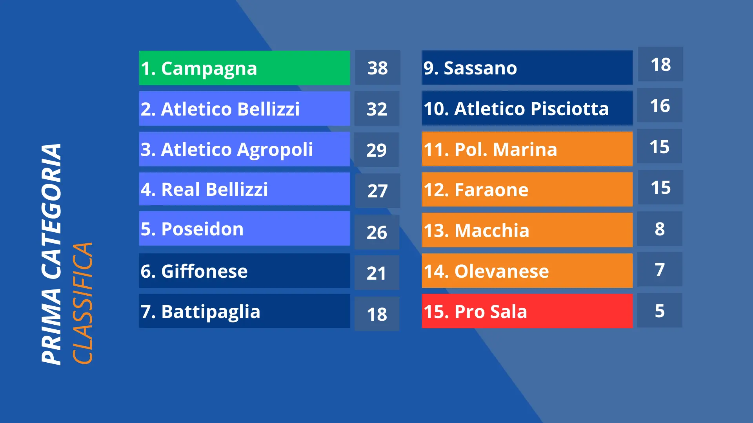Image resolution: width=753 pixels, height=423 pixels.
Task: Click the Real Bellizzi team bar
Action: point(244,189)
